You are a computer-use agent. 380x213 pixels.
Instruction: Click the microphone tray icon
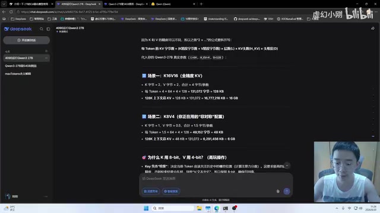click(x=343, y=208)
